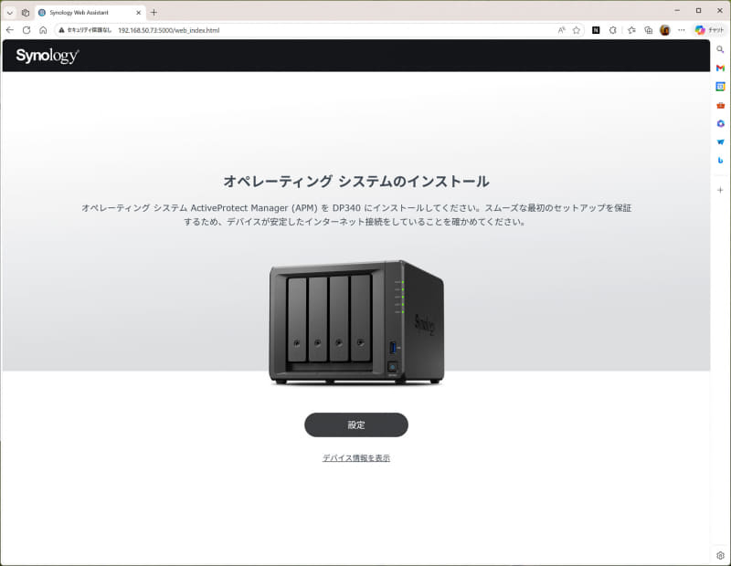Open the Microsoft 365 icon in sidebar
731x566 pixels.
(x=720, y=123)
